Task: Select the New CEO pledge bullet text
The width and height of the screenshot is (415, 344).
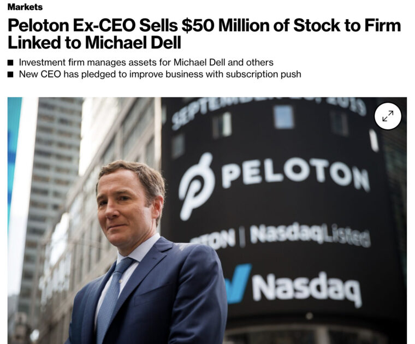Action: tap(159, 74)
